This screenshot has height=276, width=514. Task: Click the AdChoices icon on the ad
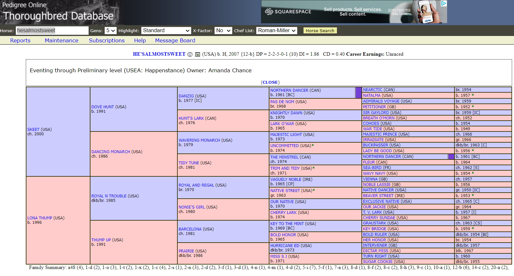point(444,3)
